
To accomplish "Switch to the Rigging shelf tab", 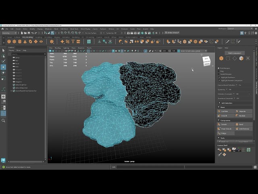I will tap(57, 37).
